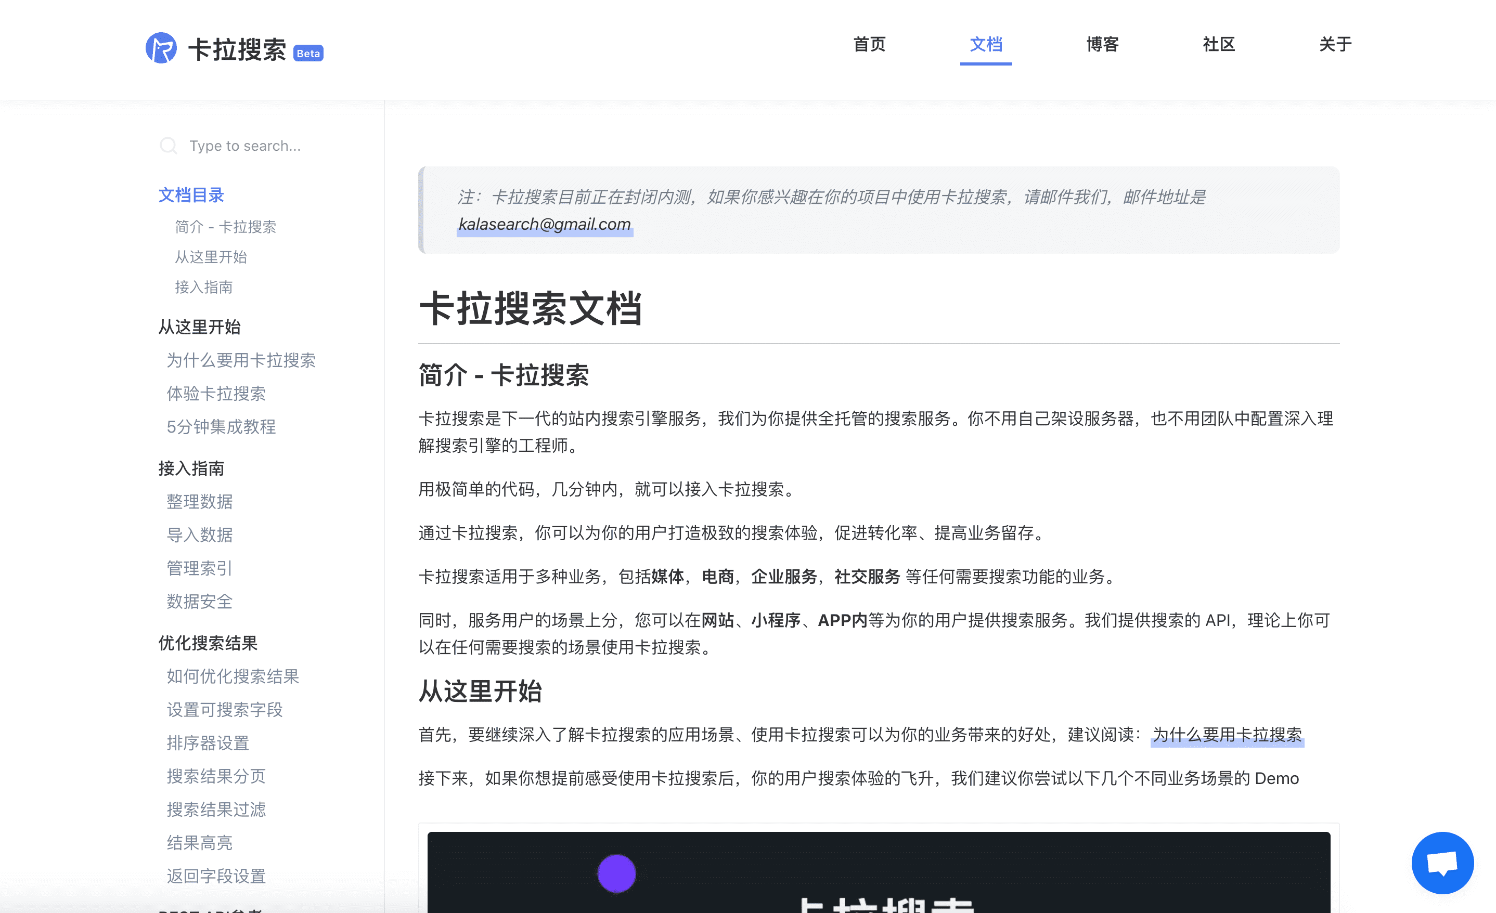This screenshot has width=1496, height=913.
Task: Open 结果高亮 sidebar item
Action: 200,843
